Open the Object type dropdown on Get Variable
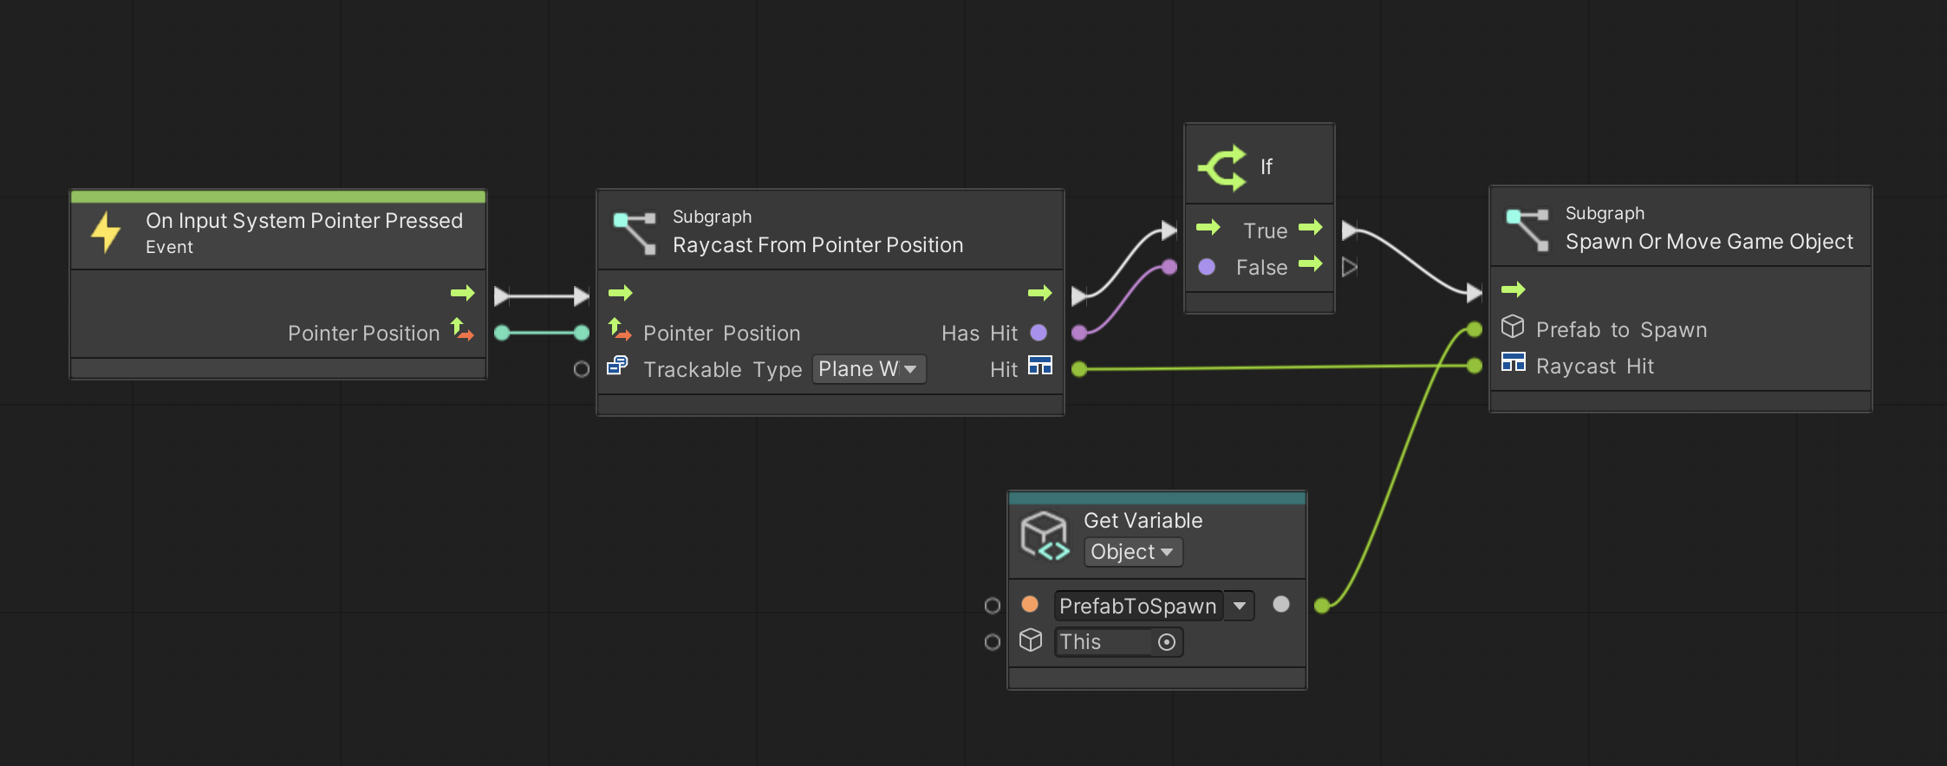 1132,552
